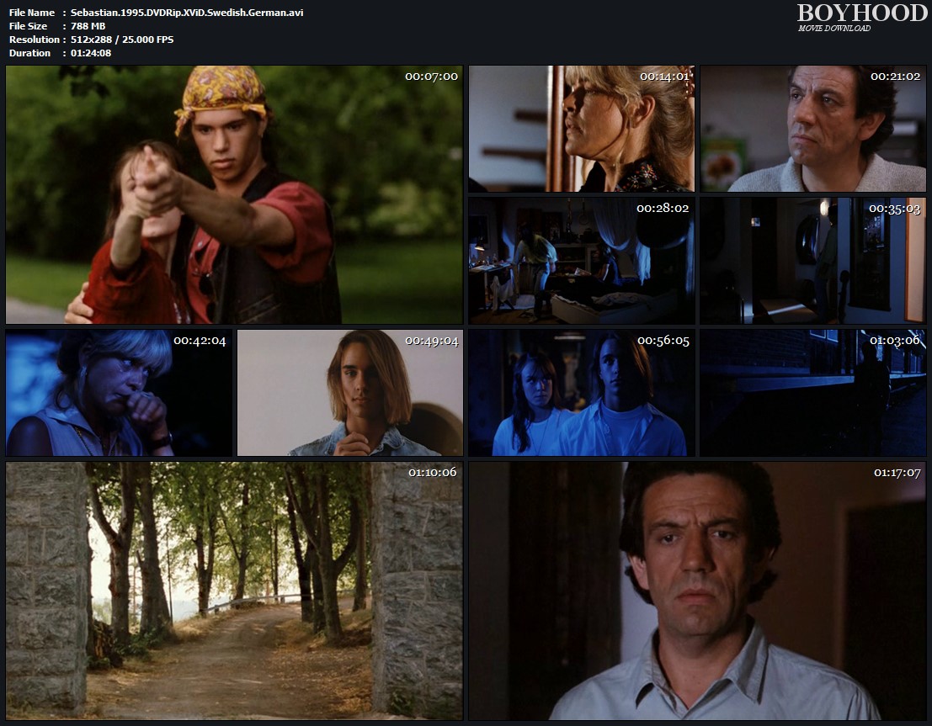Click the 01:17:07 timestamp label

(x=897, y=473)
